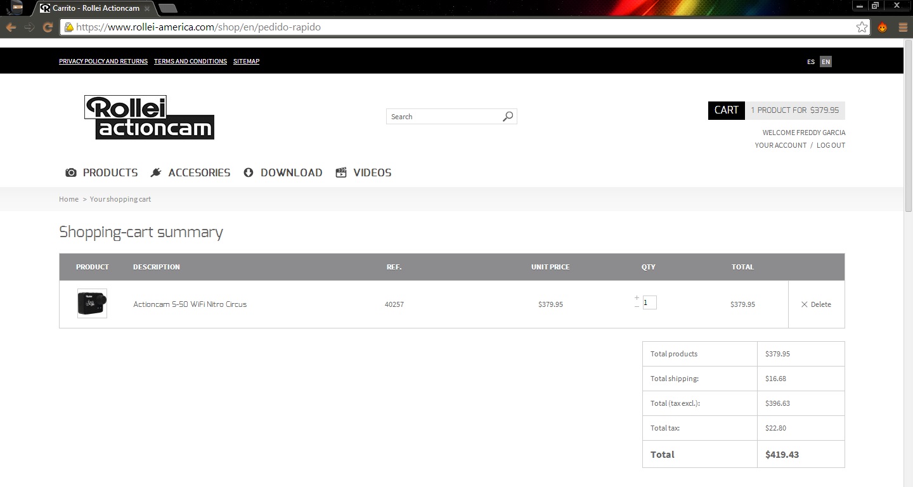Click the padlock icon in address bar
The image size is (913, 487).
point(68,27)
